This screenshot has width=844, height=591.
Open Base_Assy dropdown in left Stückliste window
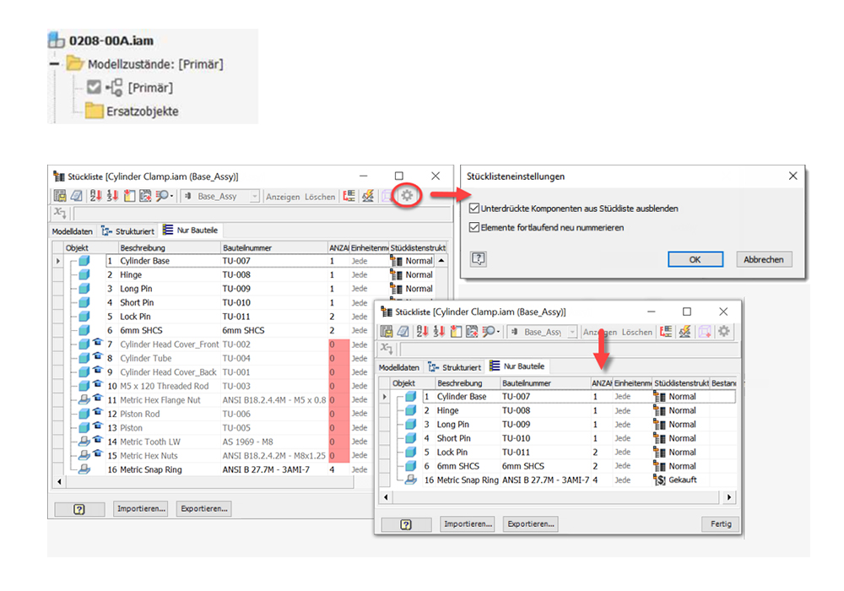click(255, 196)
